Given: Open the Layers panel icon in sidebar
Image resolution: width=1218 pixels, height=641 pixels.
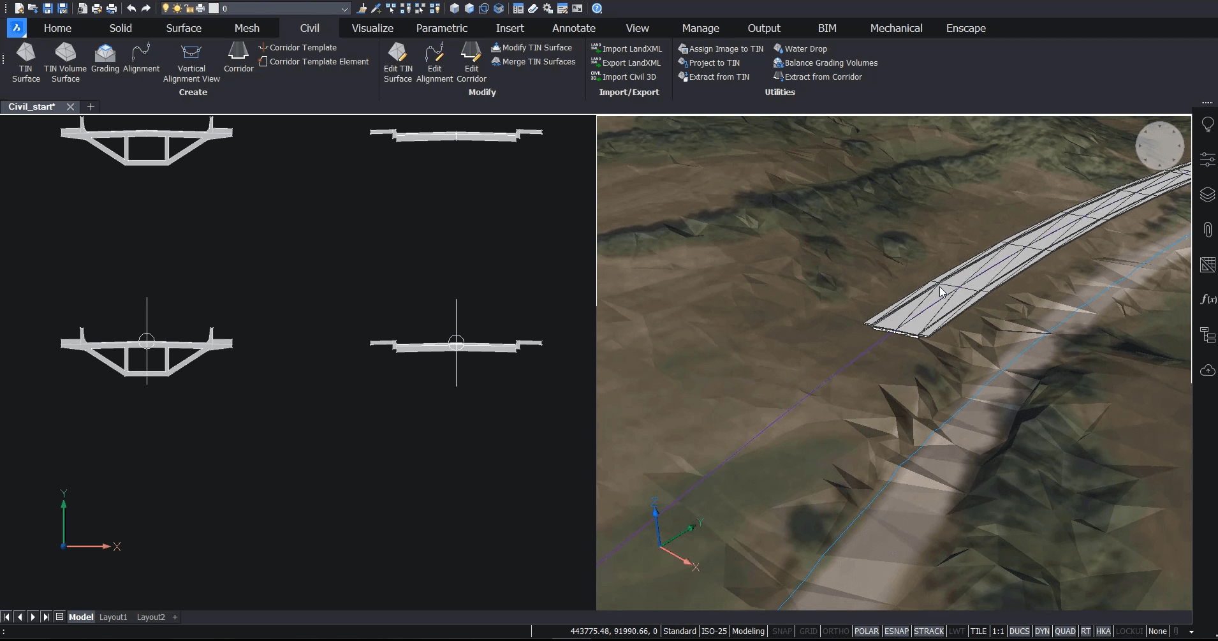Looking at the screenshot, I should [x=1207, y=195].
